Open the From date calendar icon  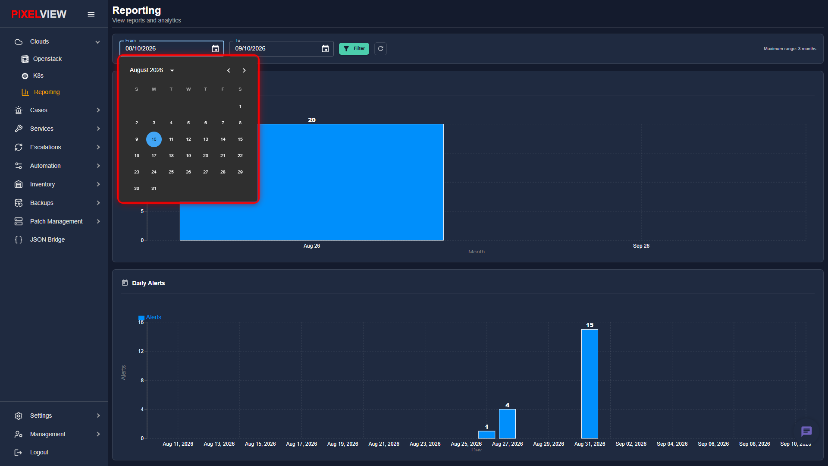(215, 49)
